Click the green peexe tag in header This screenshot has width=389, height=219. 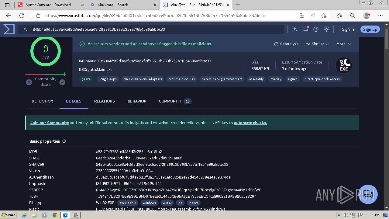coord(86,79)
